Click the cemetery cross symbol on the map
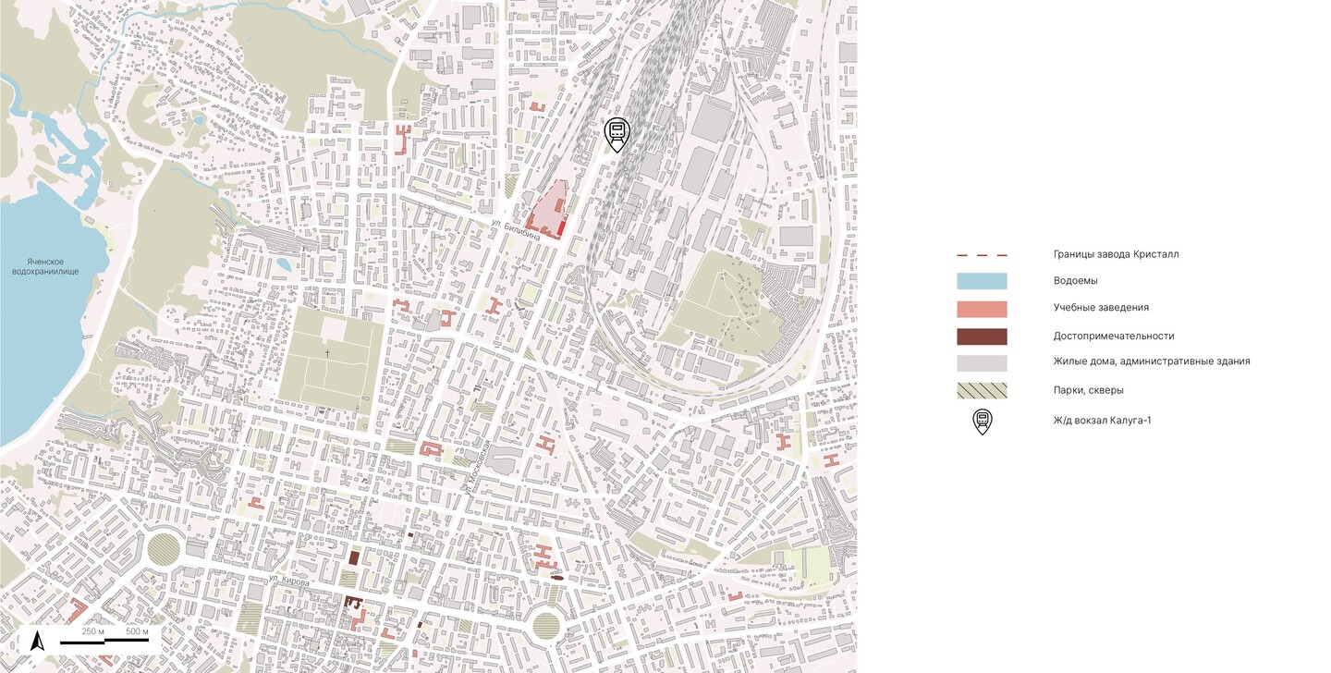 pos(327,354)
